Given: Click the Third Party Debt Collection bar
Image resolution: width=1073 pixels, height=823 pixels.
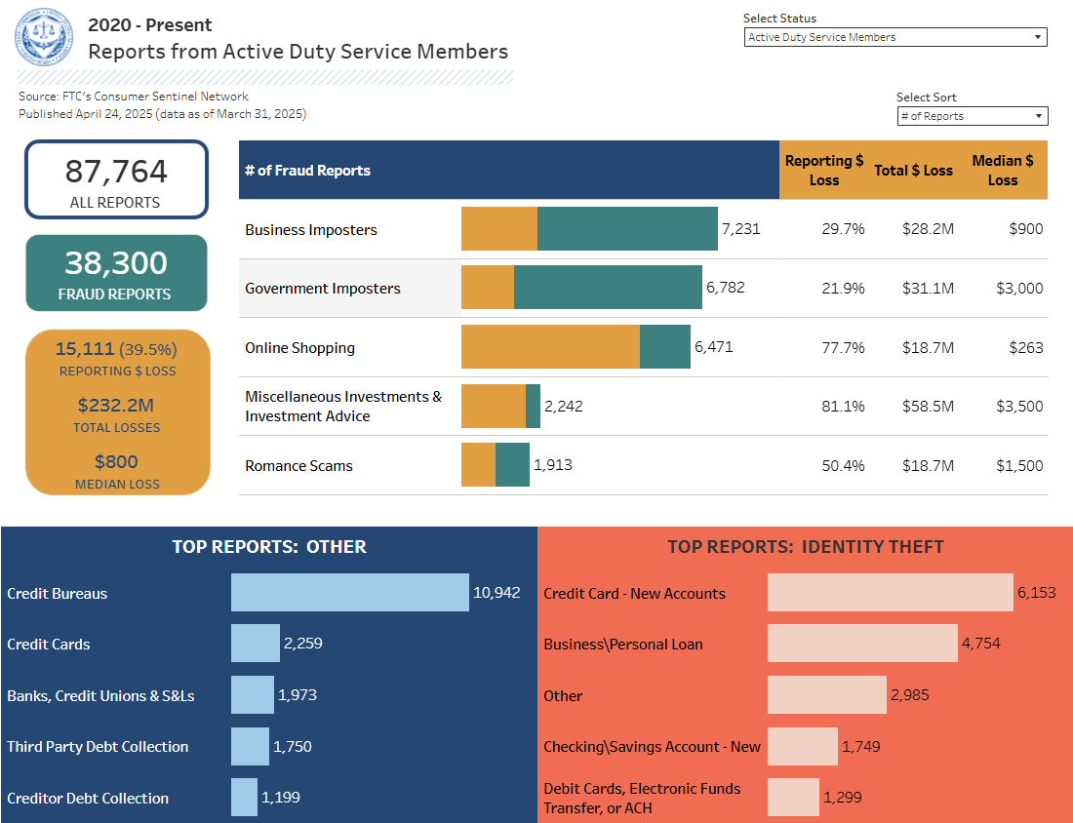Looking at the screenshot, I should [250, 746].
